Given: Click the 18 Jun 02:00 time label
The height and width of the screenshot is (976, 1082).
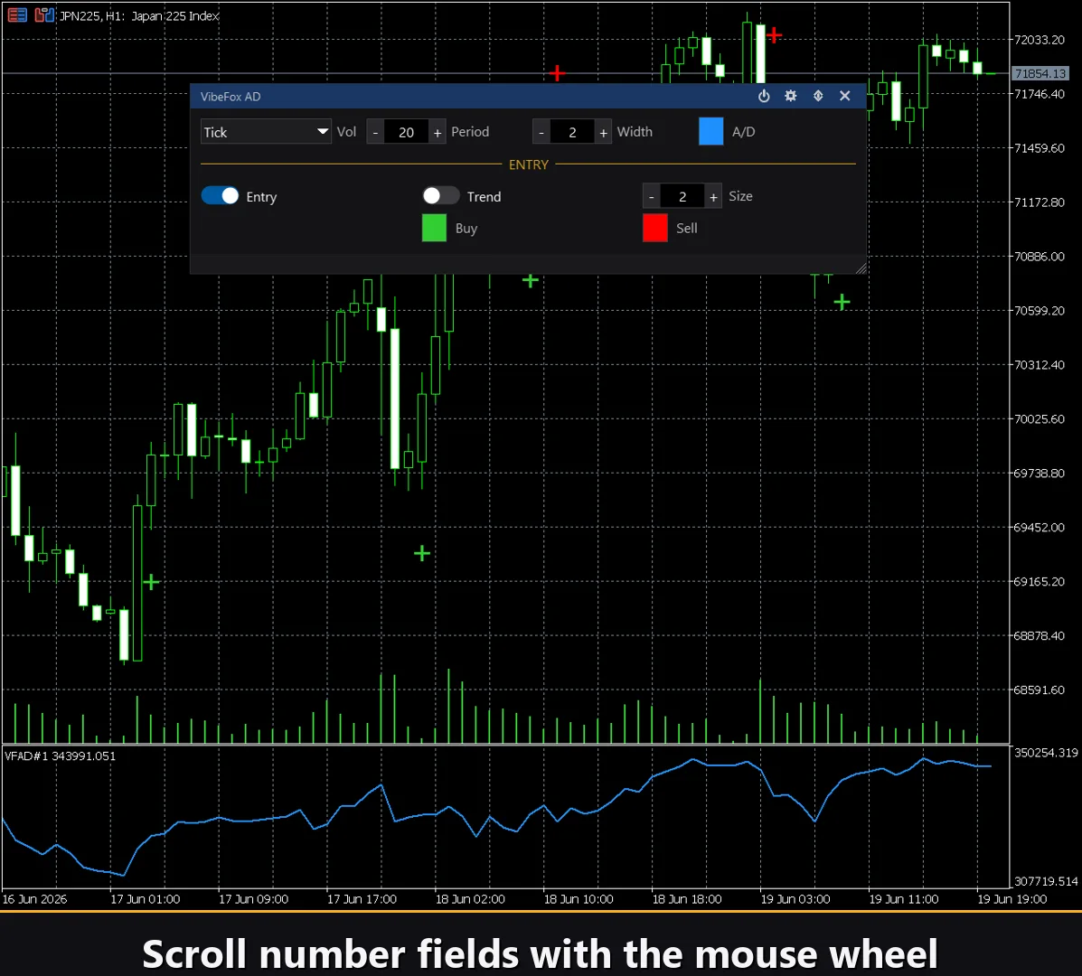Looking at the screenshot, I should click(x=470, y=899).
